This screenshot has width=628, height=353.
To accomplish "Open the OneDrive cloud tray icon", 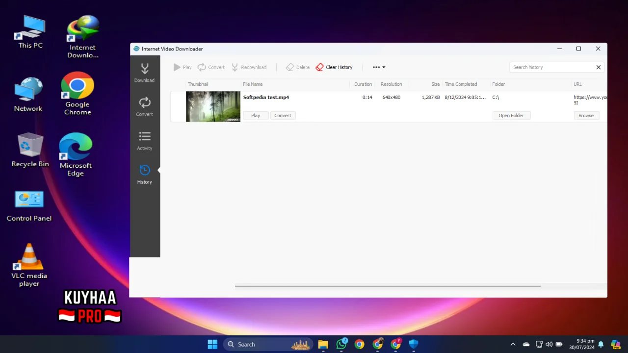I will click(x=526, y=344).
